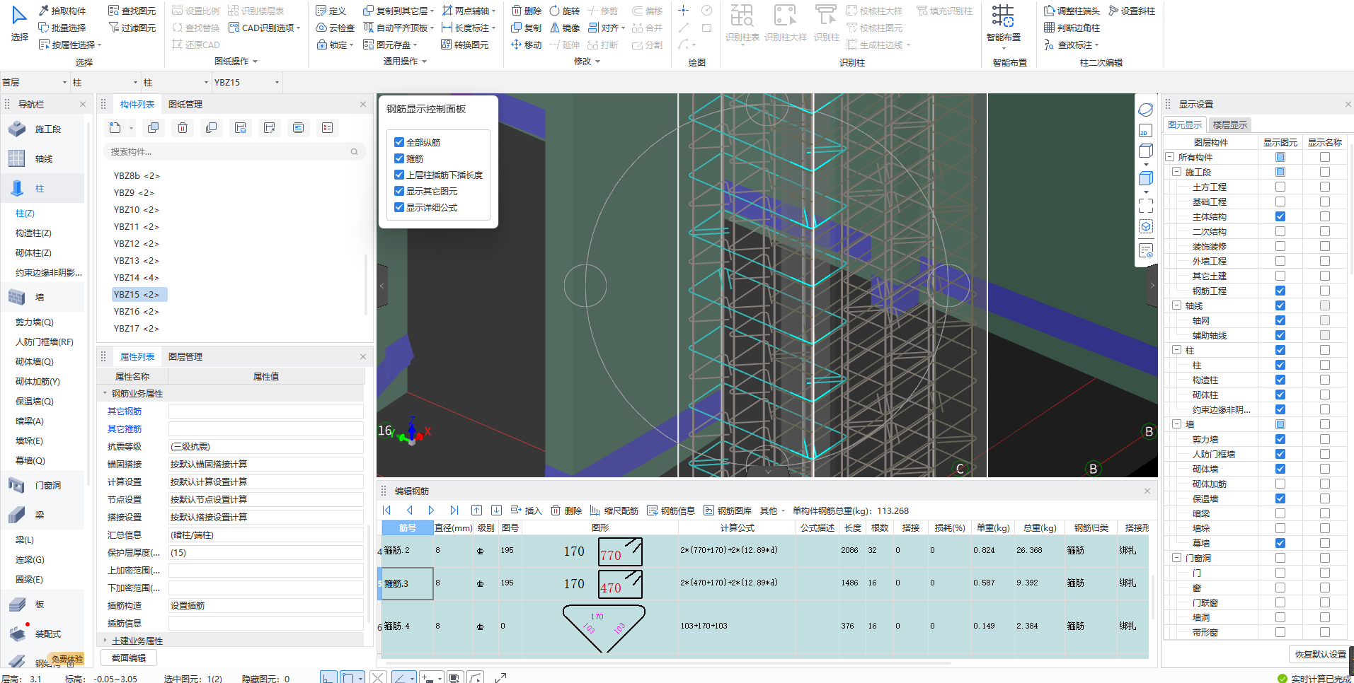The image size is (1354, 683).
Task: Select 剪力墙(Q) in navigation bar
Action: point(35,322)
